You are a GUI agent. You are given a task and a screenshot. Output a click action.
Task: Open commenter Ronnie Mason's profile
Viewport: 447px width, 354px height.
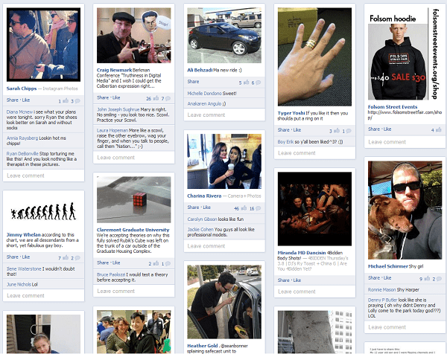pyautogui.click(x=381, y=290)
